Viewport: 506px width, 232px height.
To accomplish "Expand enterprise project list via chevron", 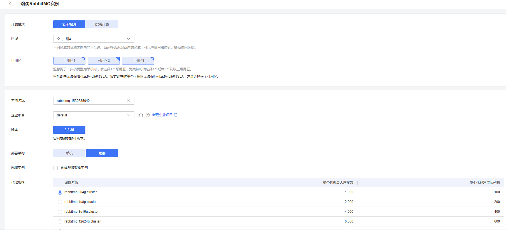I will (129, 115).
